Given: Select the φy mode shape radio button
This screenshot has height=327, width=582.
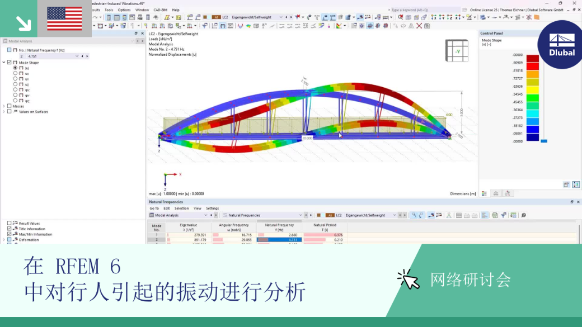Looking at the screenshot, I should click(15, 95).
